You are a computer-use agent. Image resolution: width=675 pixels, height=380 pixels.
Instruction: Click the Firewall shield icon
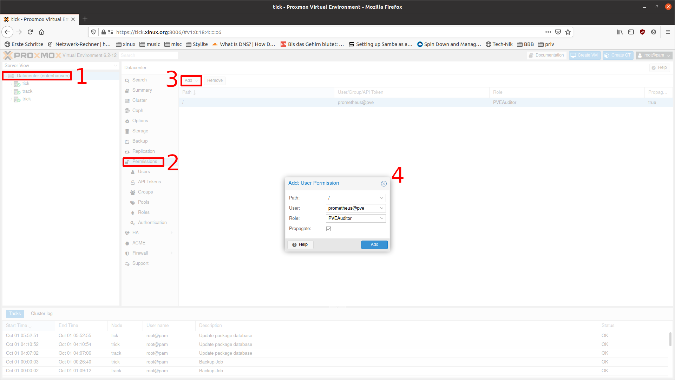127,253
